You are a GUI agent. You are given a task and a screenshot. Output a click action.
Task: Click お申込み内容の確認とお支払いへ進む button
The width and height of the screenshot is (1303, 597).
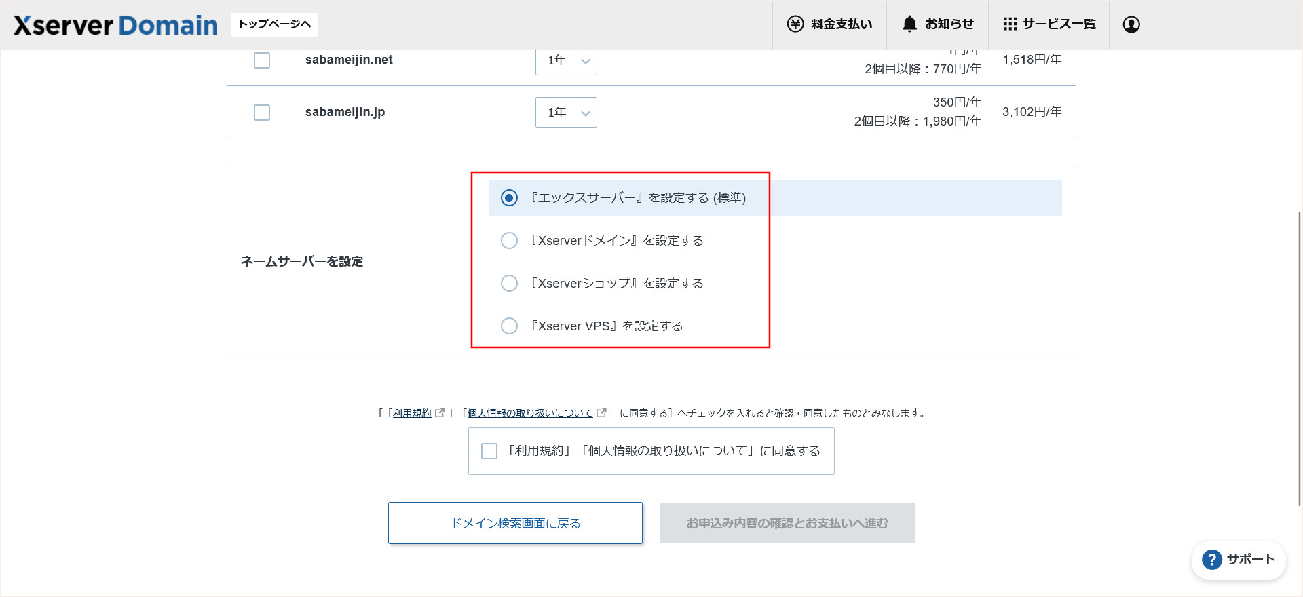coord(787,523)
